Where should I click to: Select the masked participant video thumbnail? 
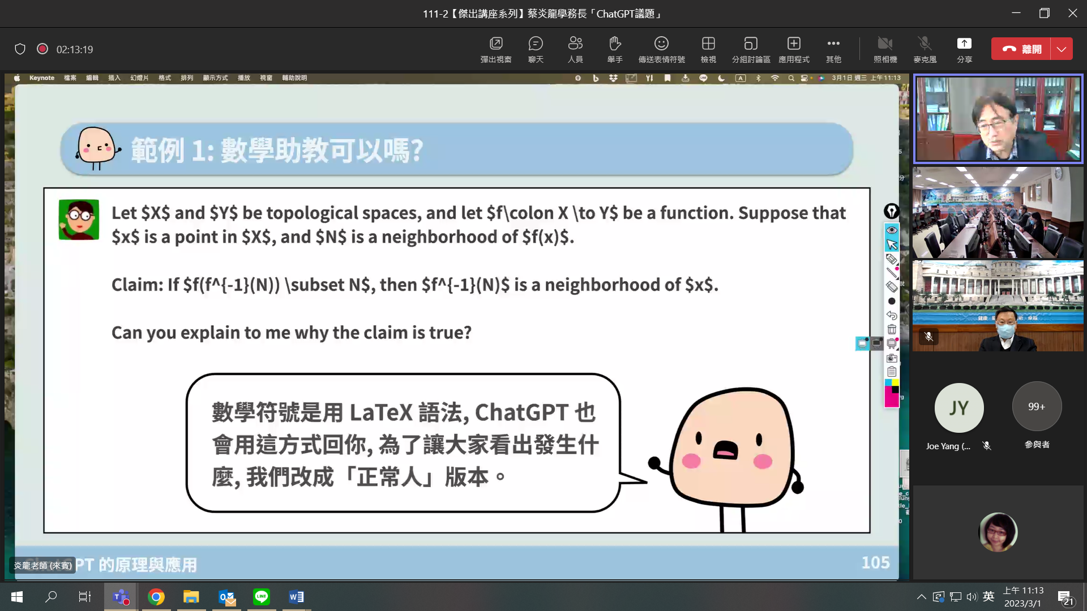pos(998,305)
